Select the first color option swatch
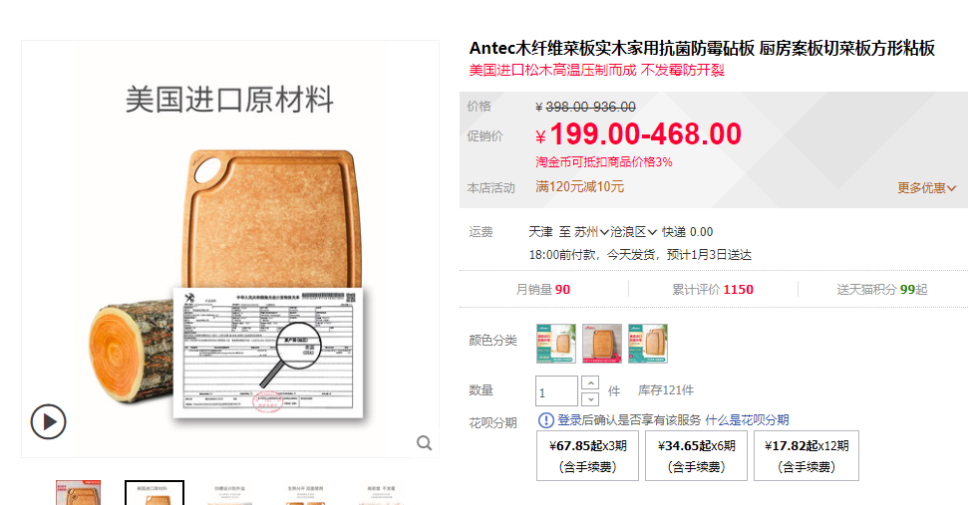The image size is (979, 505). coord(555,344)
